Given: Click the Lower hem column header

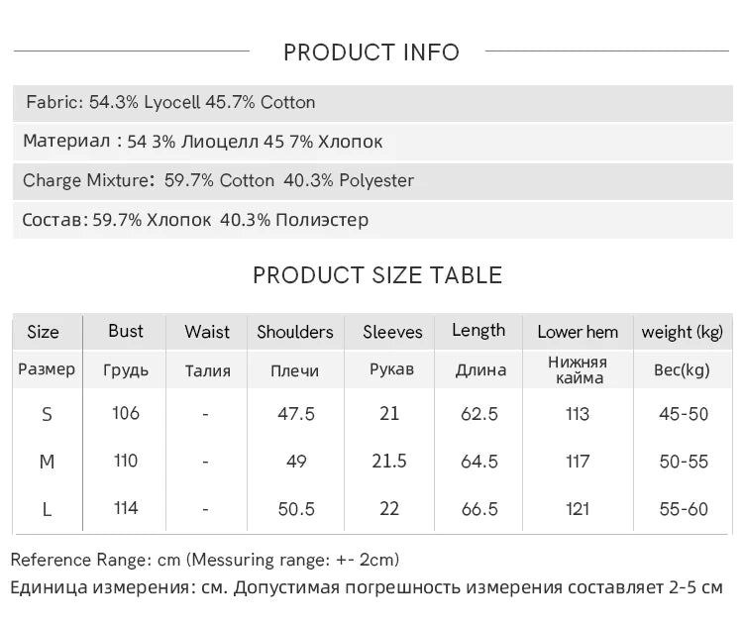Looking at the screenshot, I should [578, 332].
